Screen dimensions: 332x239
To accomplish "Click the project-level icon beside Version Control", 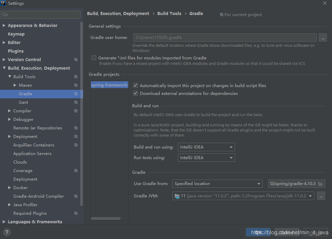I will coord(76,59).
